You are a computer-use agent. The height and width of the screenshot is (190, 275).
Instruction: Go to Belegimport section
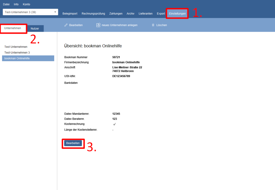click(70, 13)
